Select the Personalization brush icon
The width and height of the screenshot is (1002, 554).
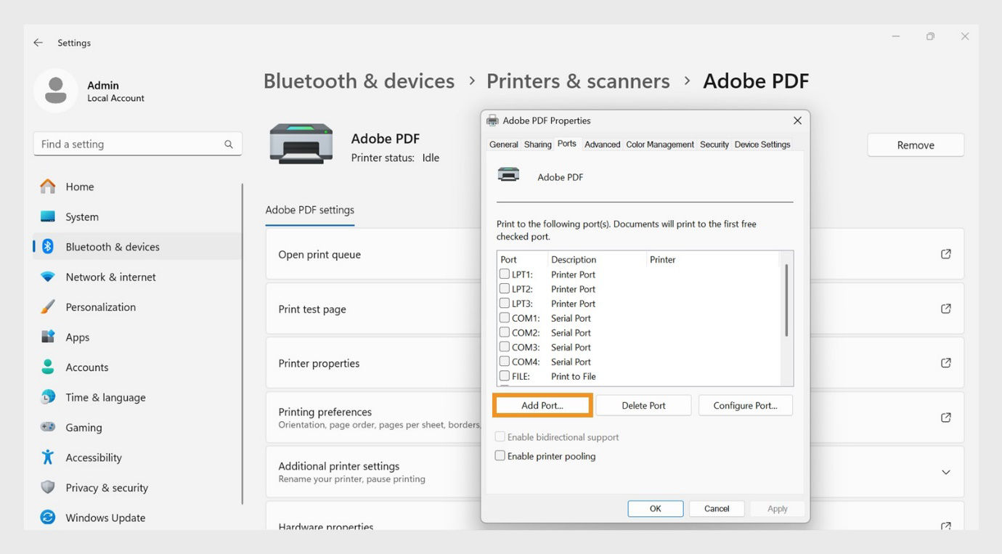[46, 306]
